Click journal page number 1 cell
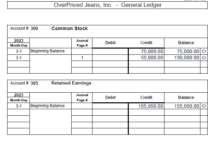This screenshot has width=222, height=168. click(82, 58)
